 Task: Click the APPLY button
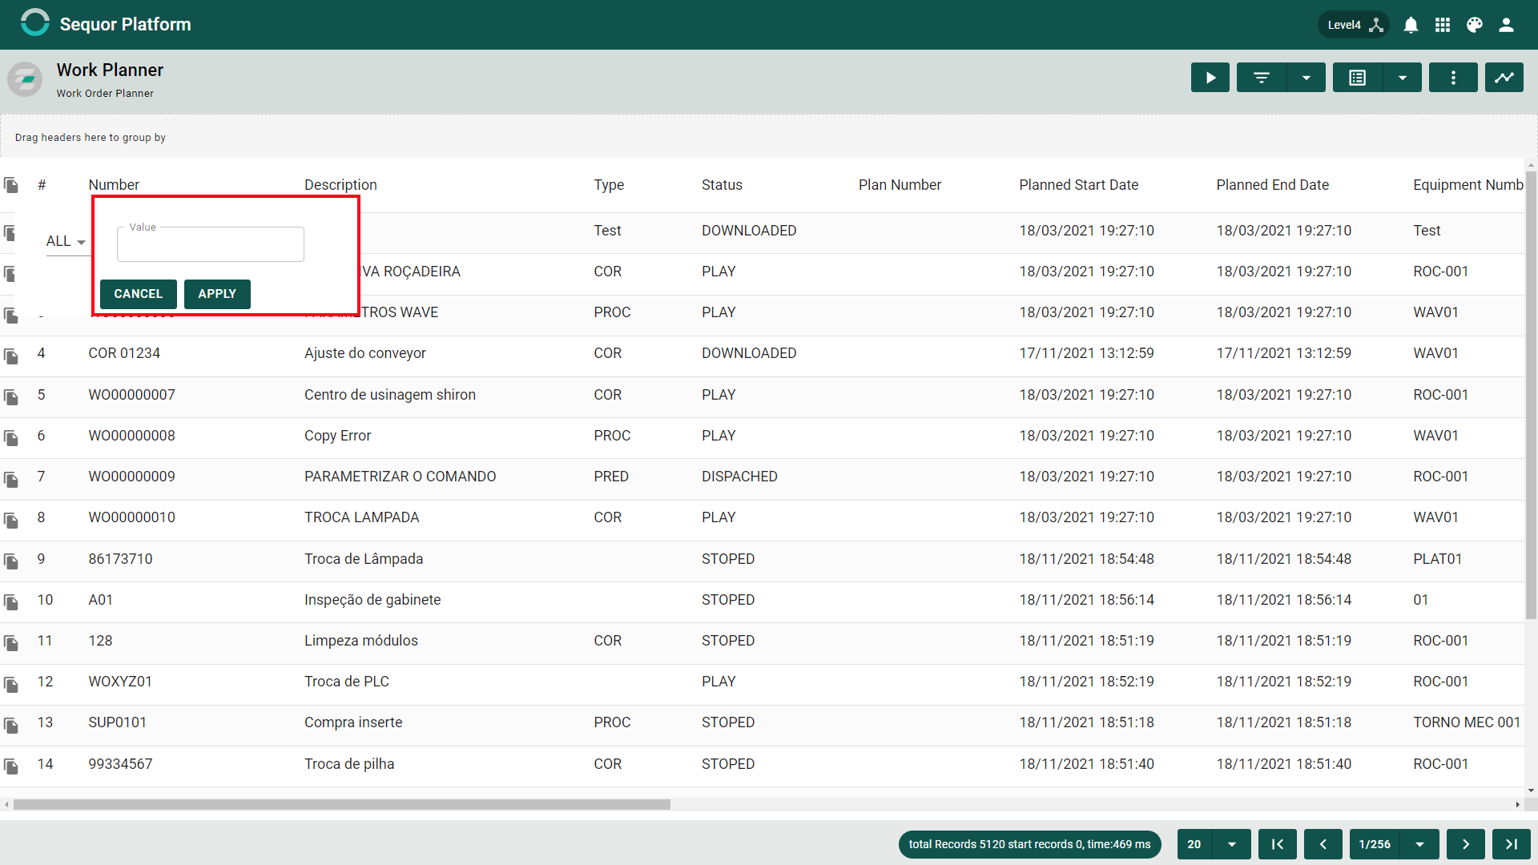click(x=217, y=294)
